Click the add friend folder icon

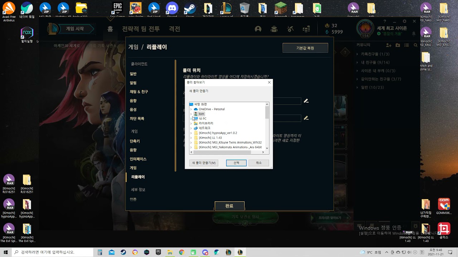[398, 45]
